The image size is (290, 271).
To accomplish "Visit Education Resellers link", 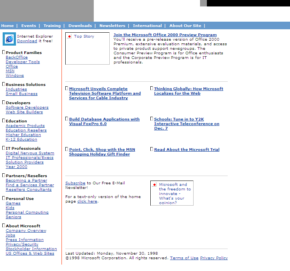I will [x=26, y=130].
